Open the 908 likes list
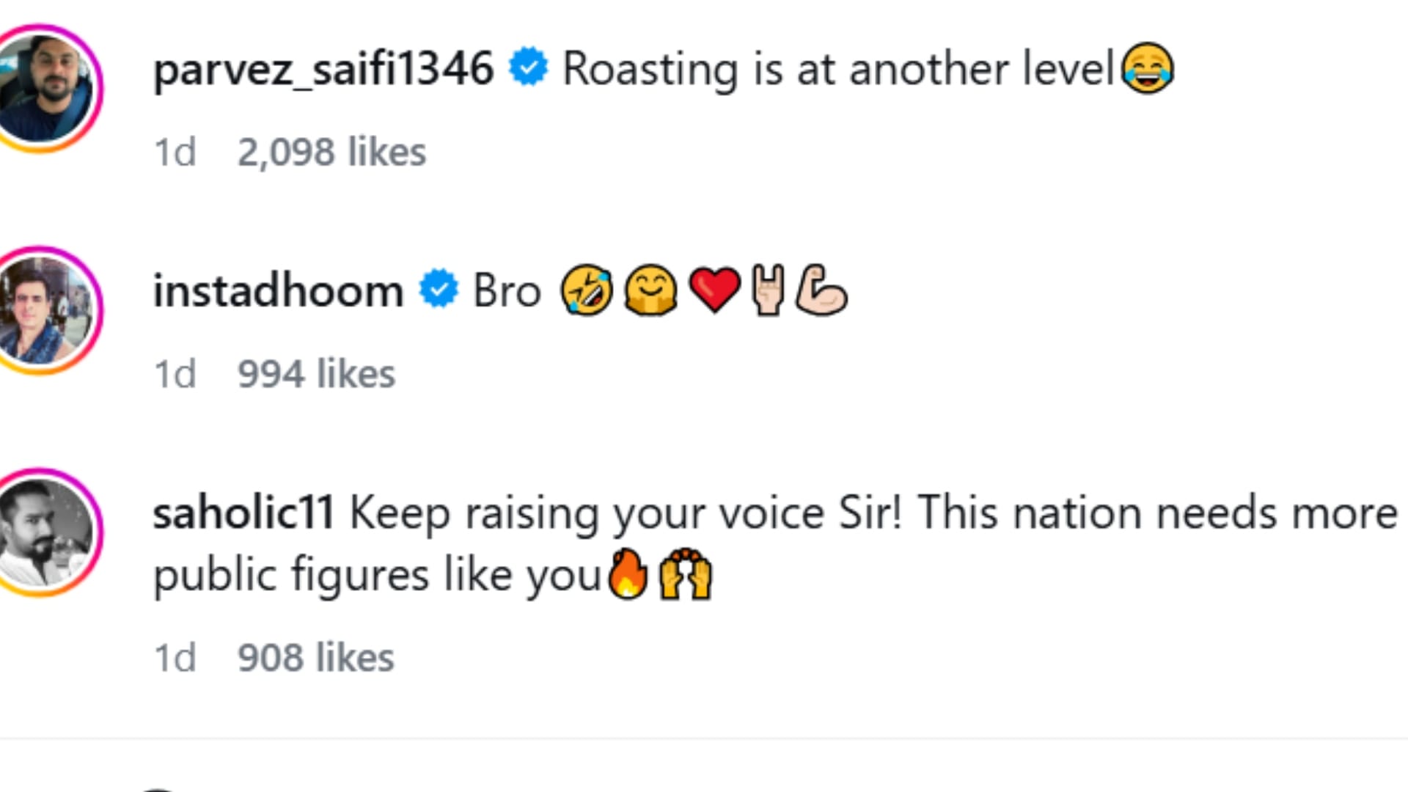Screen dimensions: 1408x792 coord(315,658)
